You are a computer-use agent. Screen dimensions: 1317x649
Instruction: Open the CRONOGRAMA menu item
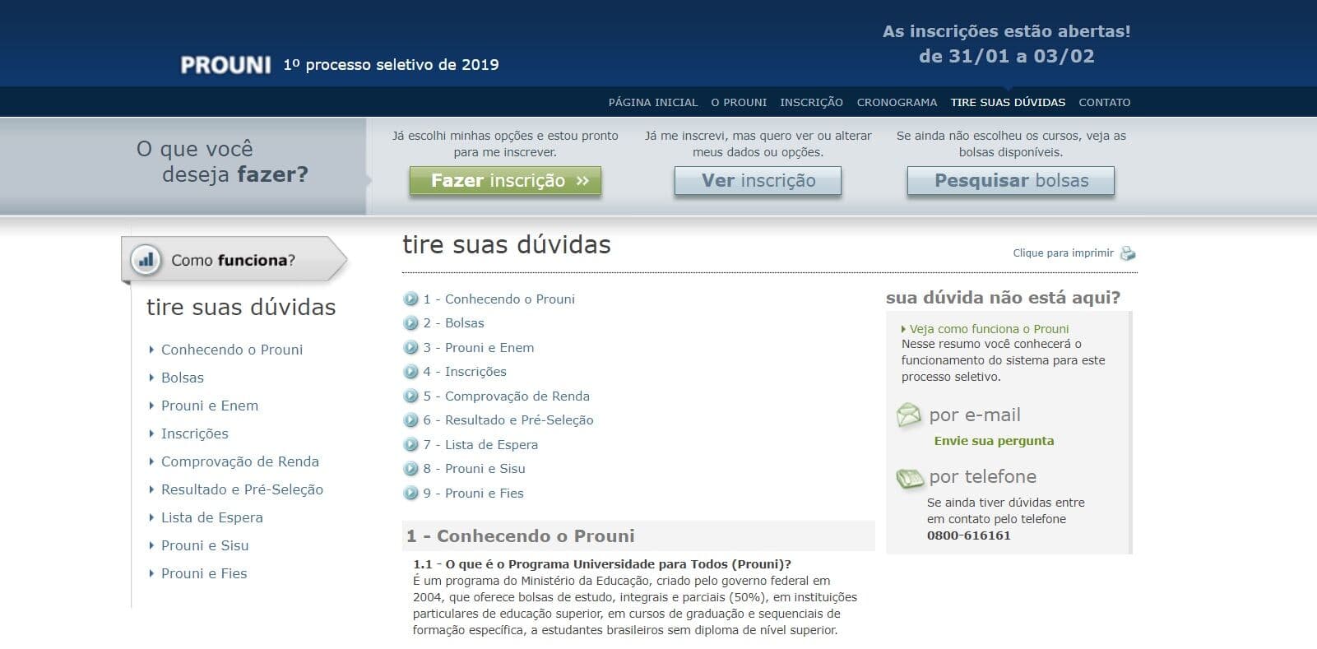coord(897,103)
